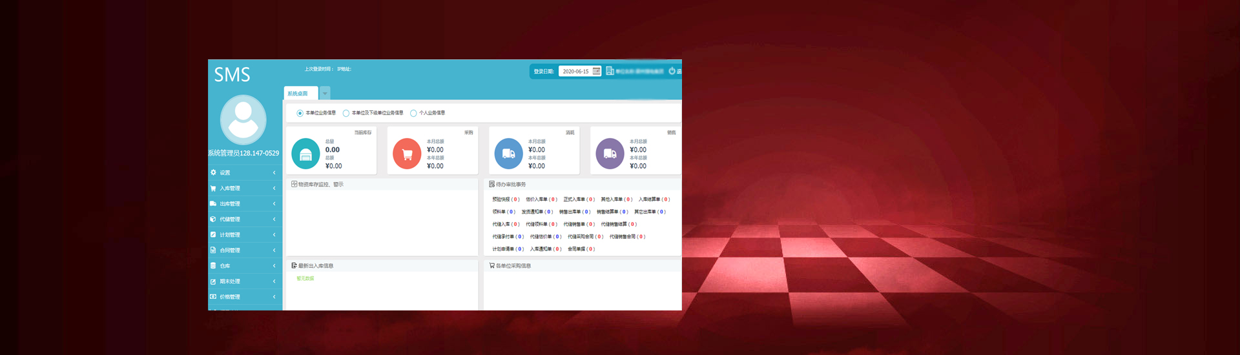Open 价格管理 in the sidebar menu
This screenshot has width=1240, height=355.
coord(244,297)
